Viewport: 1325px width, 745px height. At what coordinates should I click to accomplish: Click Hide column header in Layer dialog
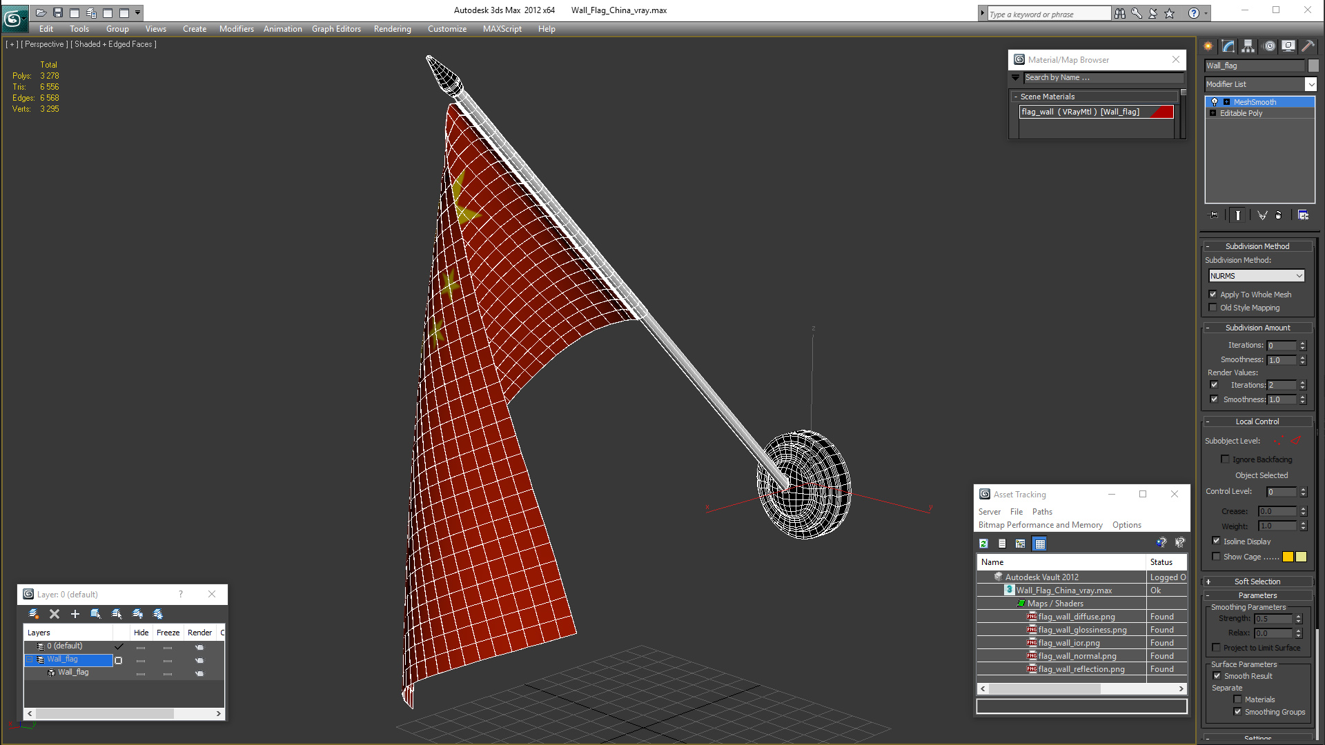pos(141,633)
